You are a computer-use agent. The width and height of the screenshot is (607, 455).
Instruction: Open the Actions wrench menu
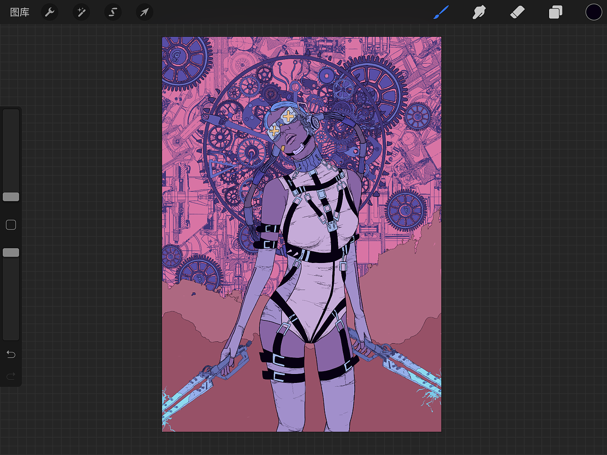(x=50, y=12)
